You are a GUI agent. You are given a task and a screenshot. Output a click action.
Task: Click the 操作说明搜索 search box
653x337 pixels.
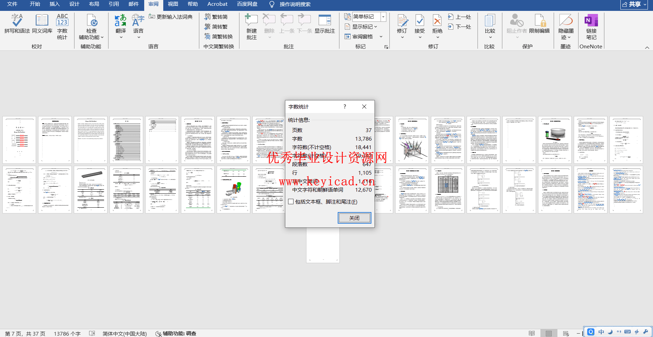(x=295, y=4)
